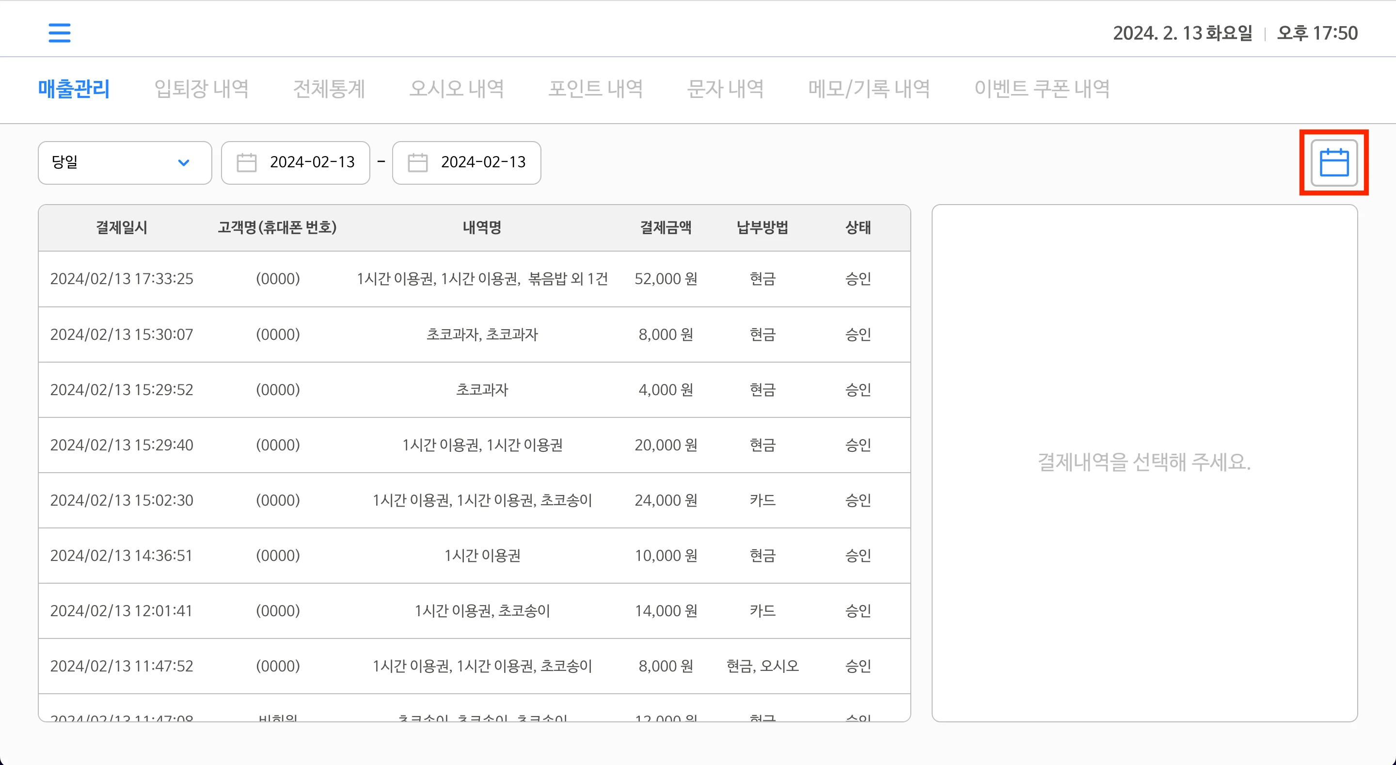Click the 현금, 오시오 payment method cell
Viewport: 1396px width, 765px height.
(x=762, y=666)
